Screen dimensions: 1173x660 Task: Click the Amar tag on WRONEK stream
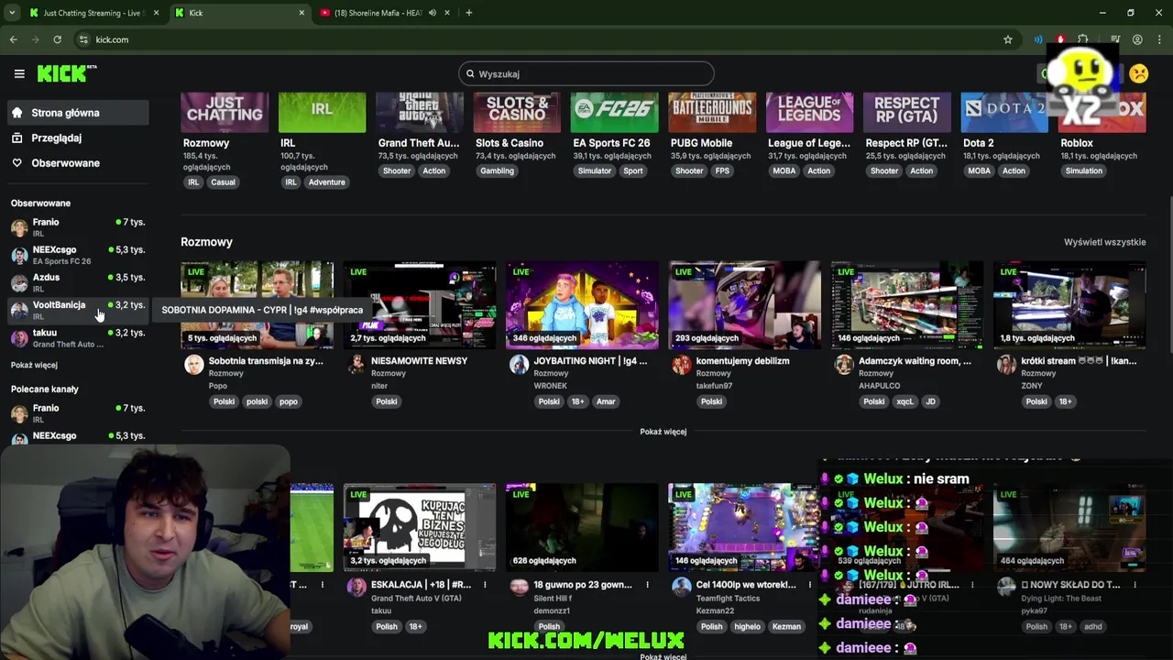click(606, 401)
